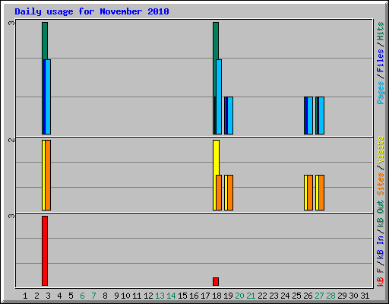Click day label '25' on the x-axis

coord(296,296)
